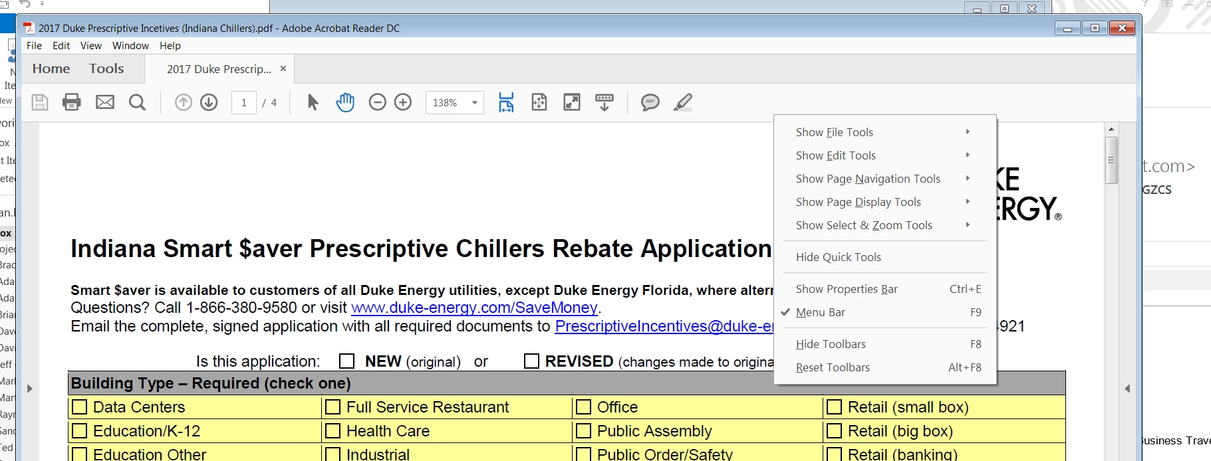Click the vertical scrollbar thumb
Image resolution: width=1211 pixels, height=461 pixels.
point(1111,160)
